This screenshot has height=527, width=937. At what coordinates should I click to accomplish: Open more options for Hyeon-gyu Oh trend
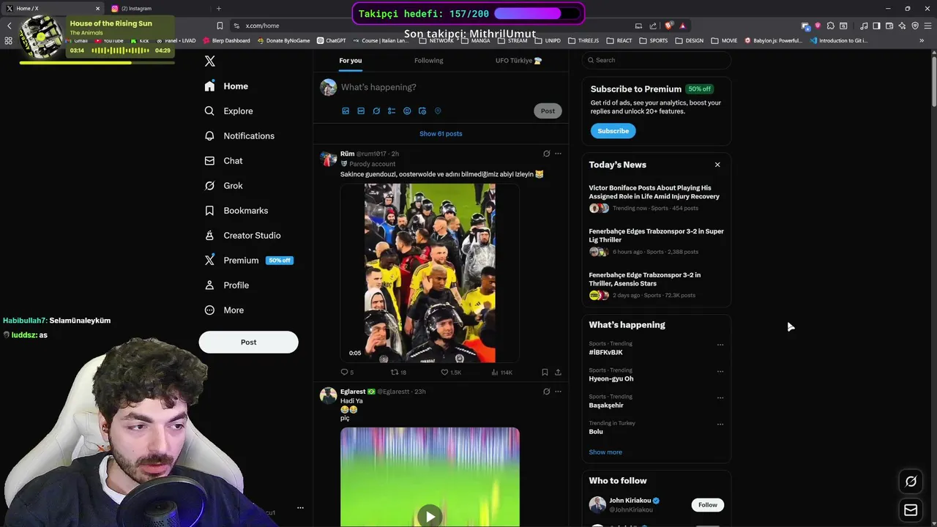(x=720, y=371)
